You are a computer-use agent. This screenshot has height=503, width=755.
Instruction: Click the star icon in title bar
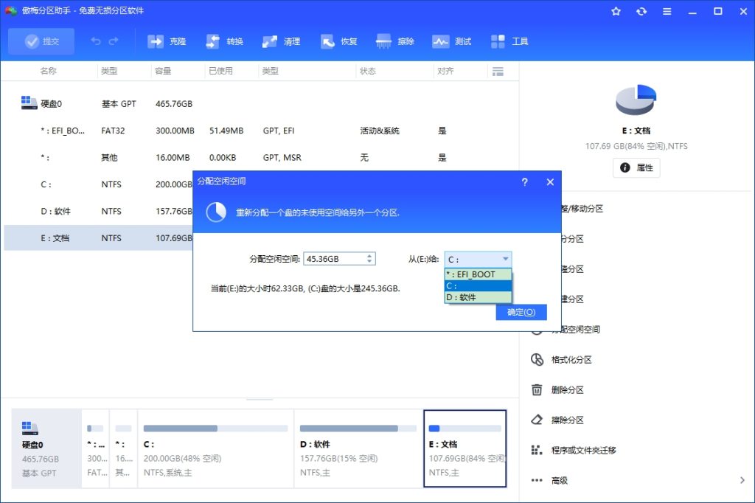click(616, 11)
